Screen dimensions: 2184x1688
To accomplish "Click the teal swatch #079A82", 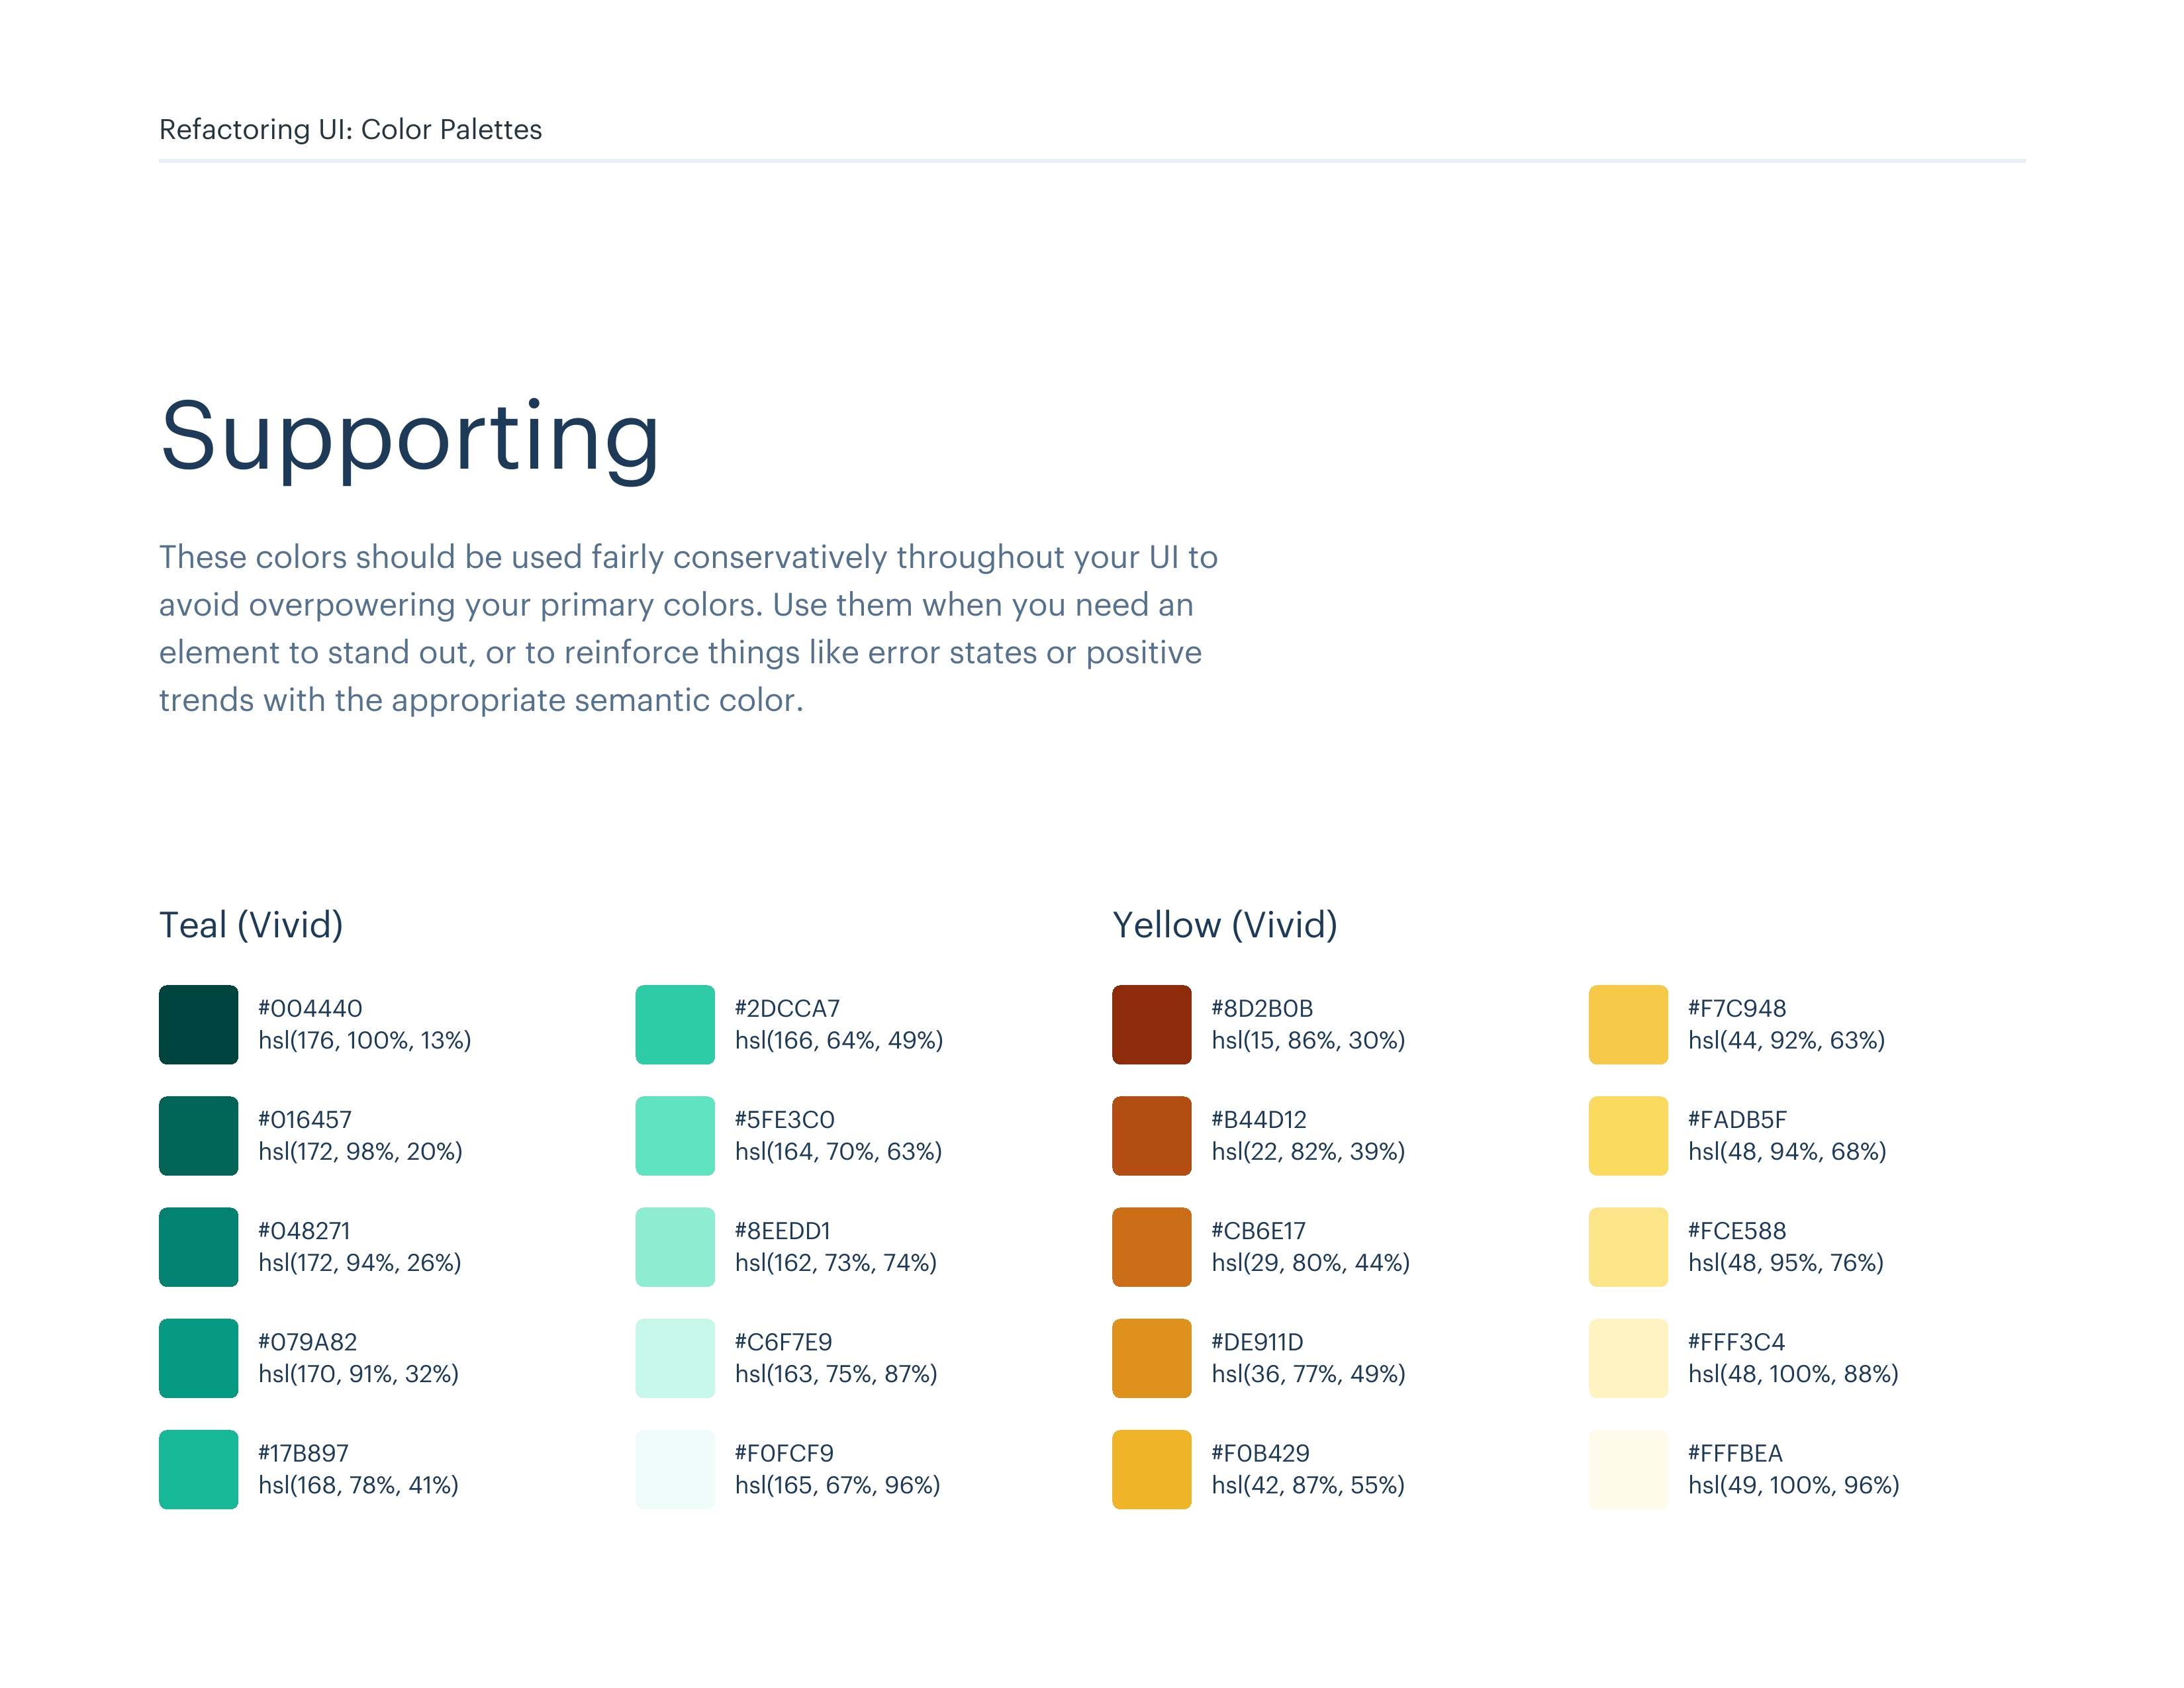I will click(x=198, y=1357).
